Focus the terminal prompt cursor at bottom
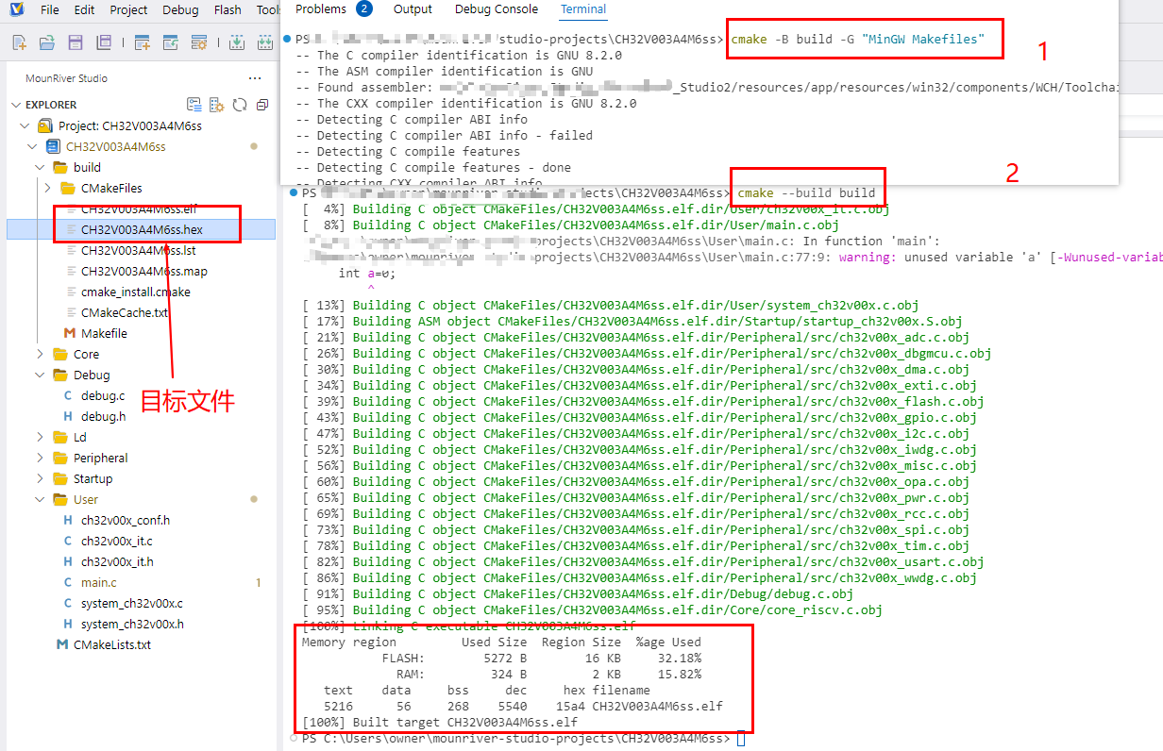Image resolution: width=1163 pixels, height=751 pixels. [x=741, y=738]
